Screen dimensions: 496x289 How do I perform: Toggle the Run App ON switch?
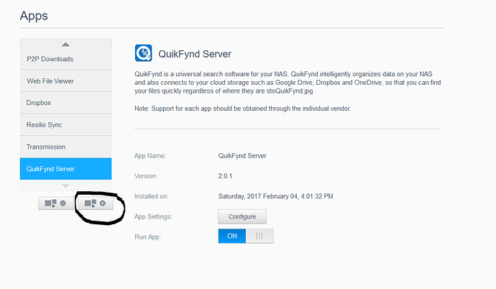click(246, 236)
